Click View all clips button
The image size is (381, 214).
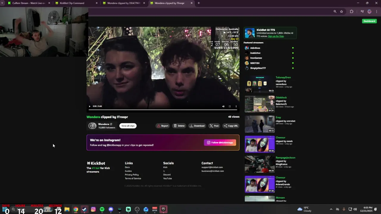(128, 126)
